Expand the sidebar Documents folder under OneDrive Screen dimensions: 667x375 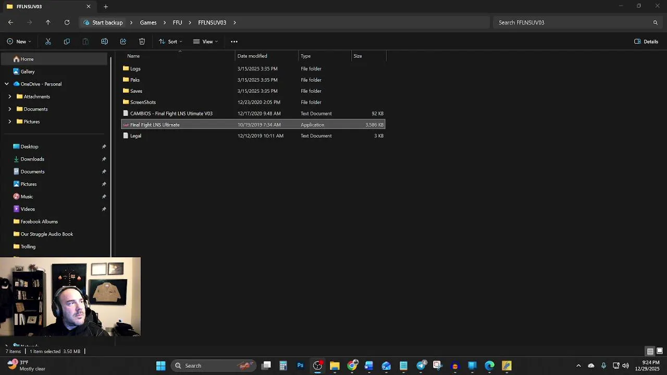coord(9,109)
